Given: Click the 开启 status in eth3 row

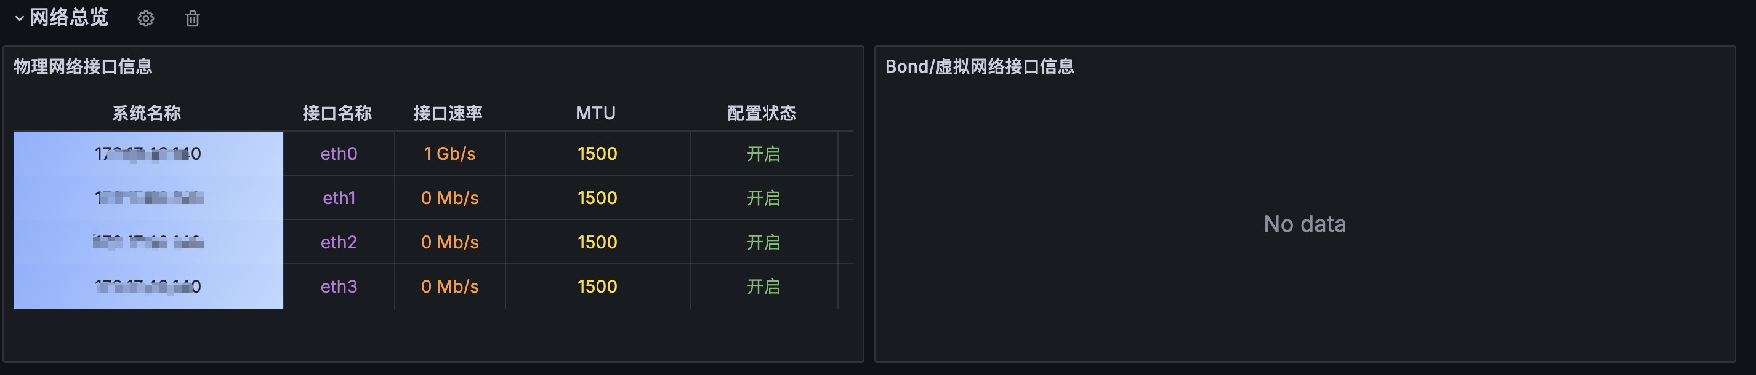Looking at the screenshot, I should coord(763,286).
